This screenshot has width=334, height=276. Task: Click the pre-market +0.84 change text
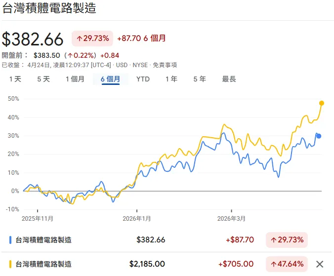(x=110, y=55)
